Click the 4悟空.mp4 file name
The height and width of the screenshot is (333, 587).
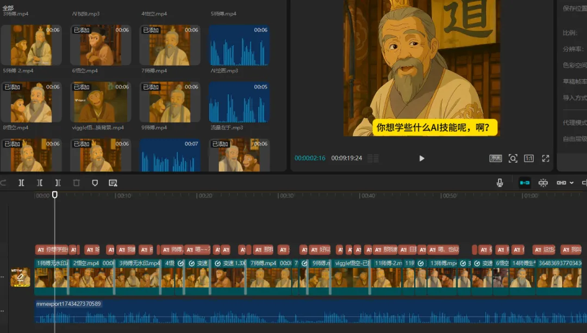point(154,14)
